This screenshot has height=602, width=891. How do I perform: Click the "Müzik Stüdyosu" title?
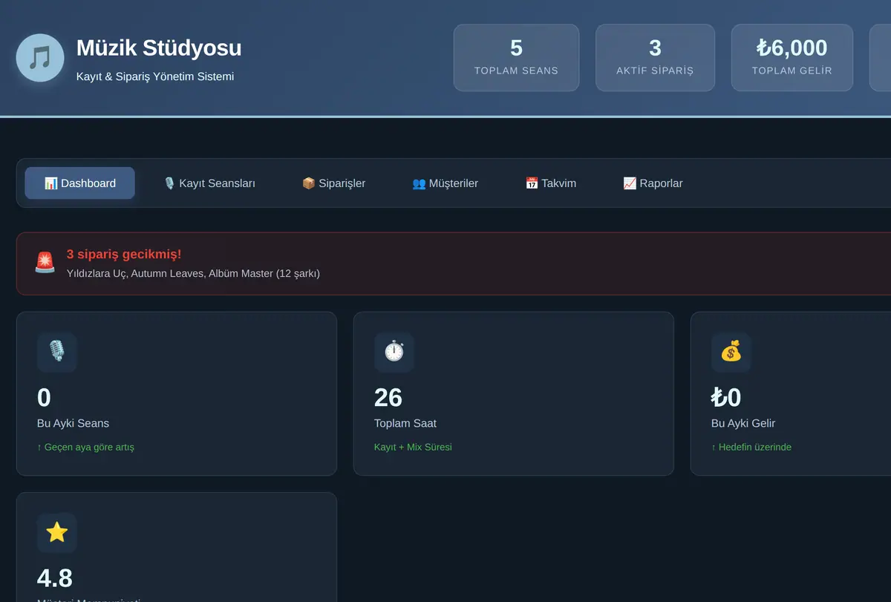coord(159,48)
